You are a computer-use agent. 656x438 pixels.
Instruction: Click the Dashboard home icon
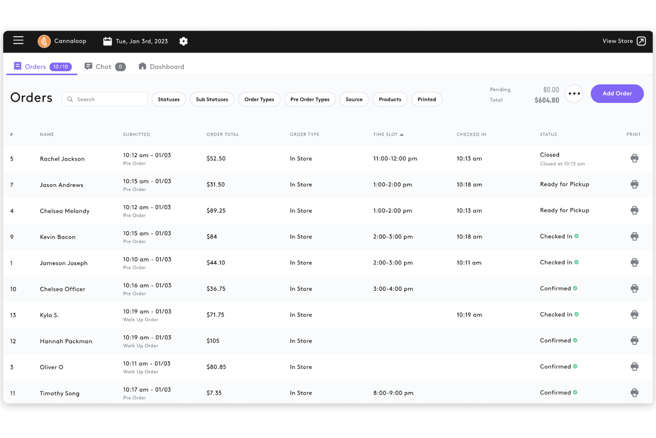pyautogui.click(x=142, y=66)
